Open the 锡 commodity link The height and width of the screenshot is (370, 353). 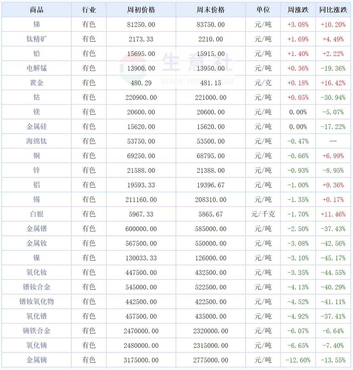click(x=36, y=200)
